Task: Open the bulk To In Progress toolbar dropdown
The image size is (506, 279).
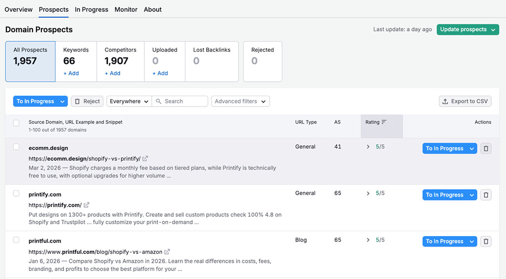Action: click(x=62, y=102)
